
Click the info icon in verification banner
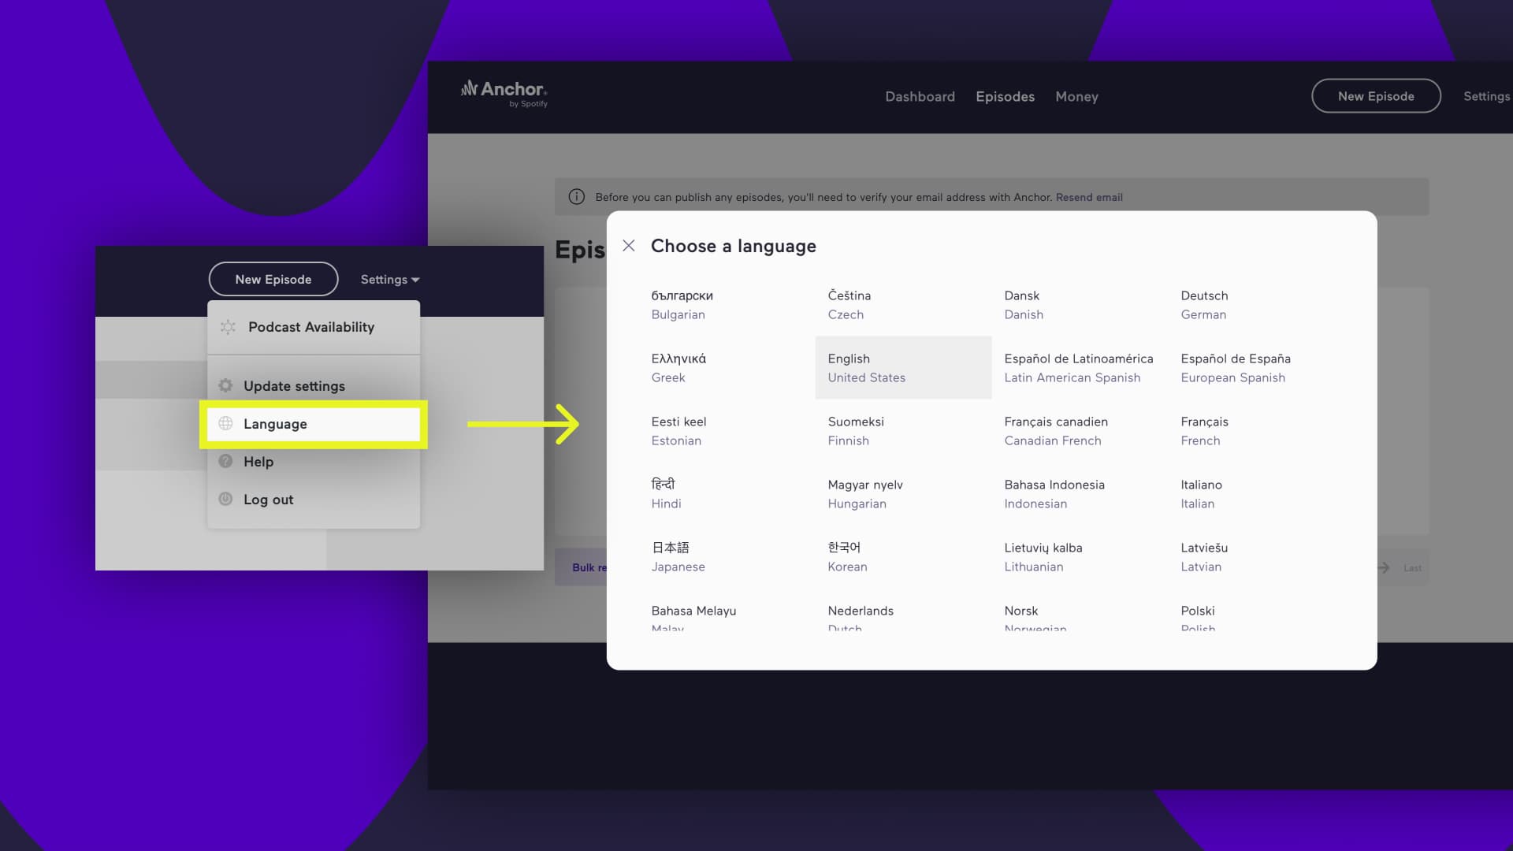tap(577, 197)
